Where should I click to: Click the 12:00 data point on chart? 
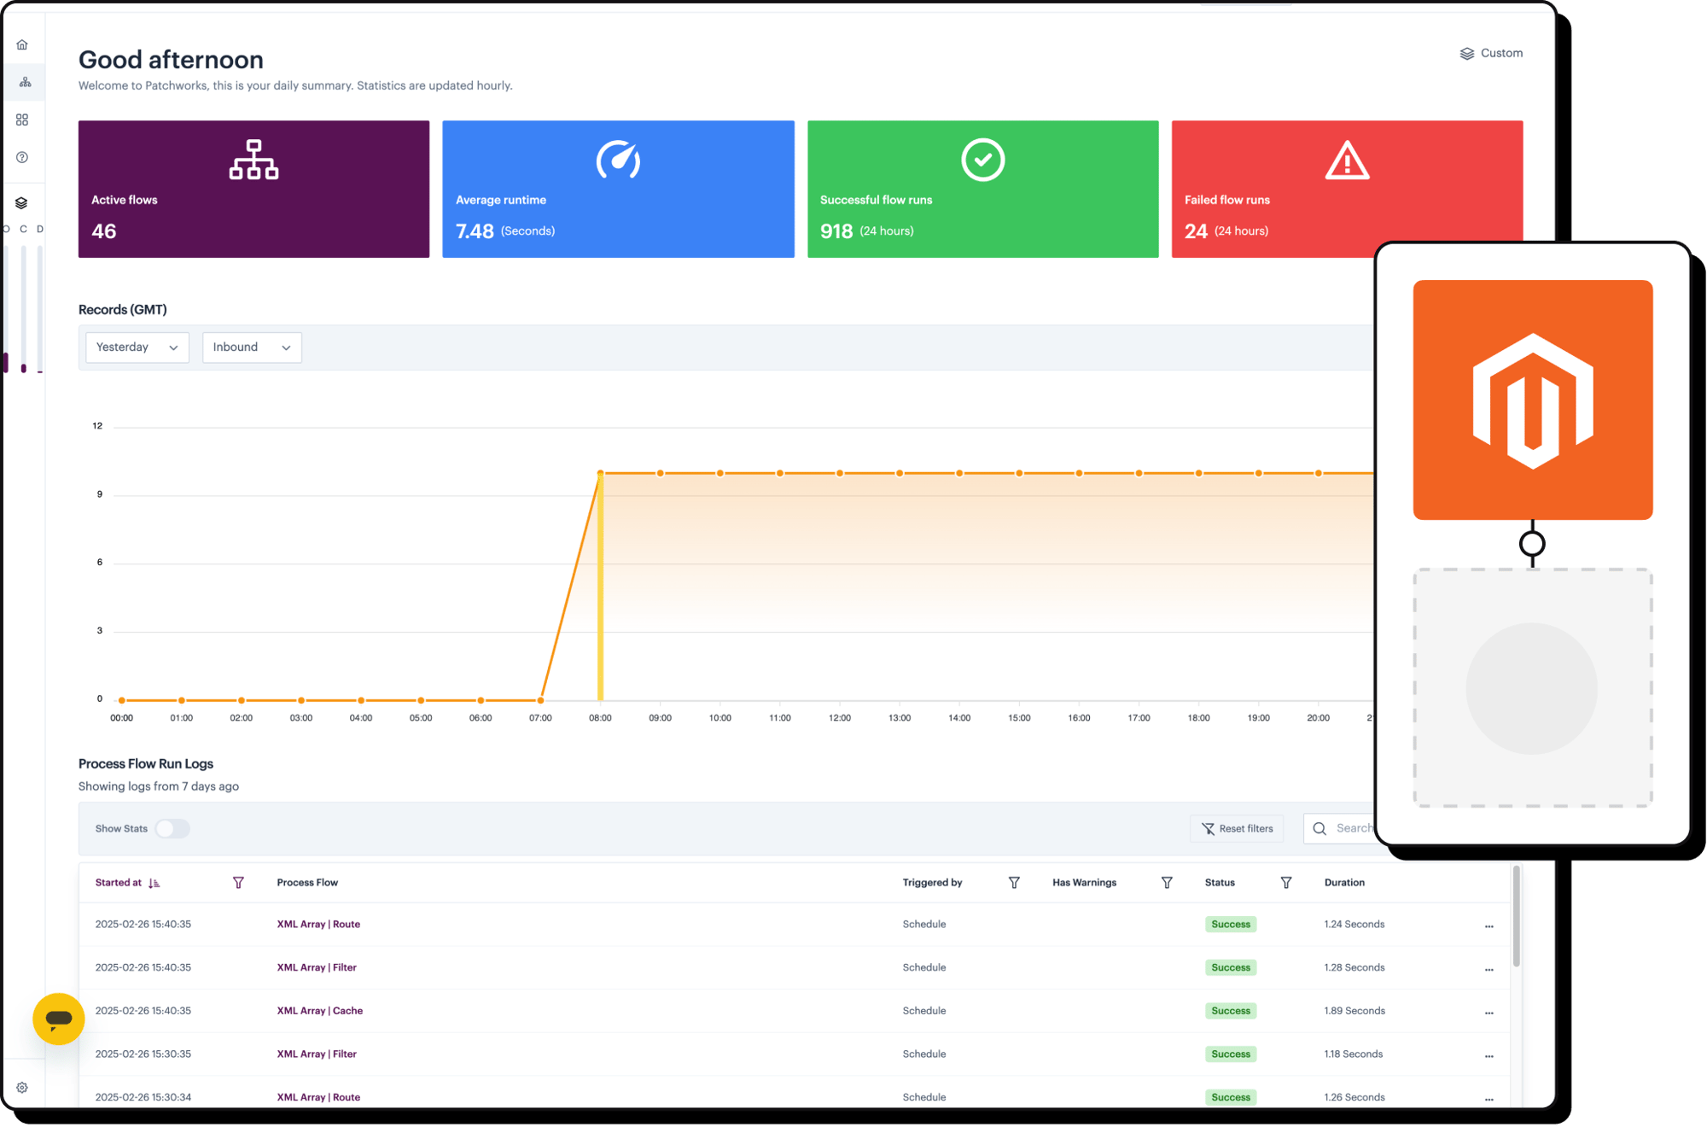tap(839, 473)
